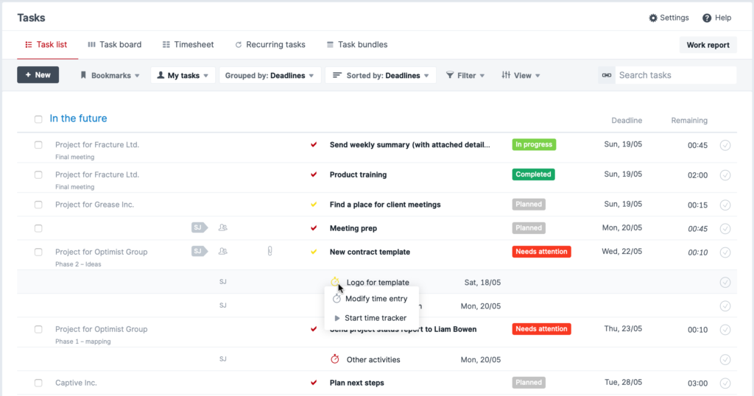Click the Deadline column header

627,120
